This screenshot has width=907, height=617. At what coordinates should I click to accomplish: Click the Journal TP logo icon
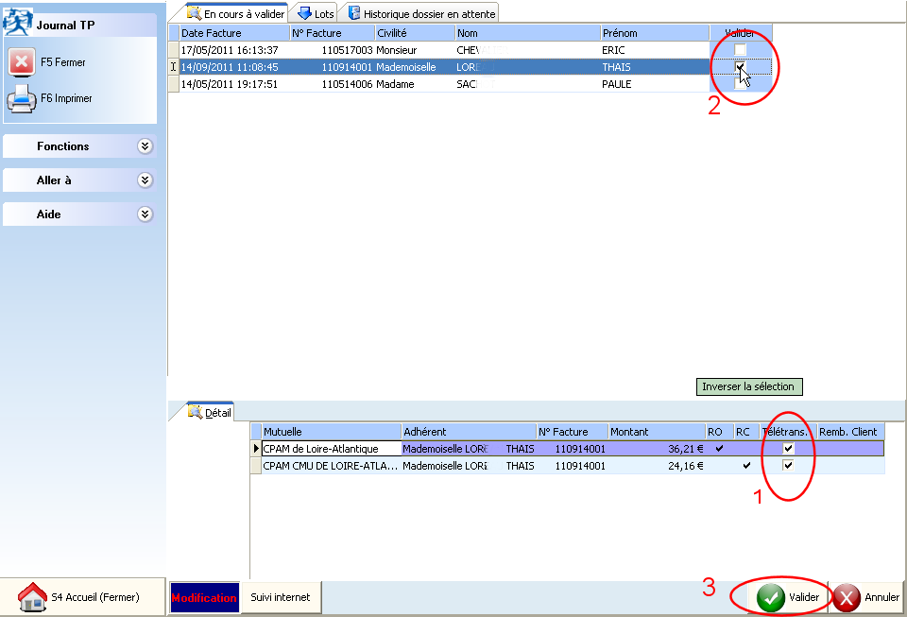(x=17, y=23)
